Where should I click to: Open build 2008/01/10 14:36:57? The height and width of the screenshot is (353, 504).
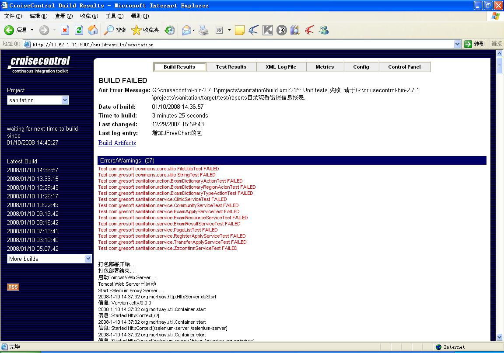click(32, 170)
